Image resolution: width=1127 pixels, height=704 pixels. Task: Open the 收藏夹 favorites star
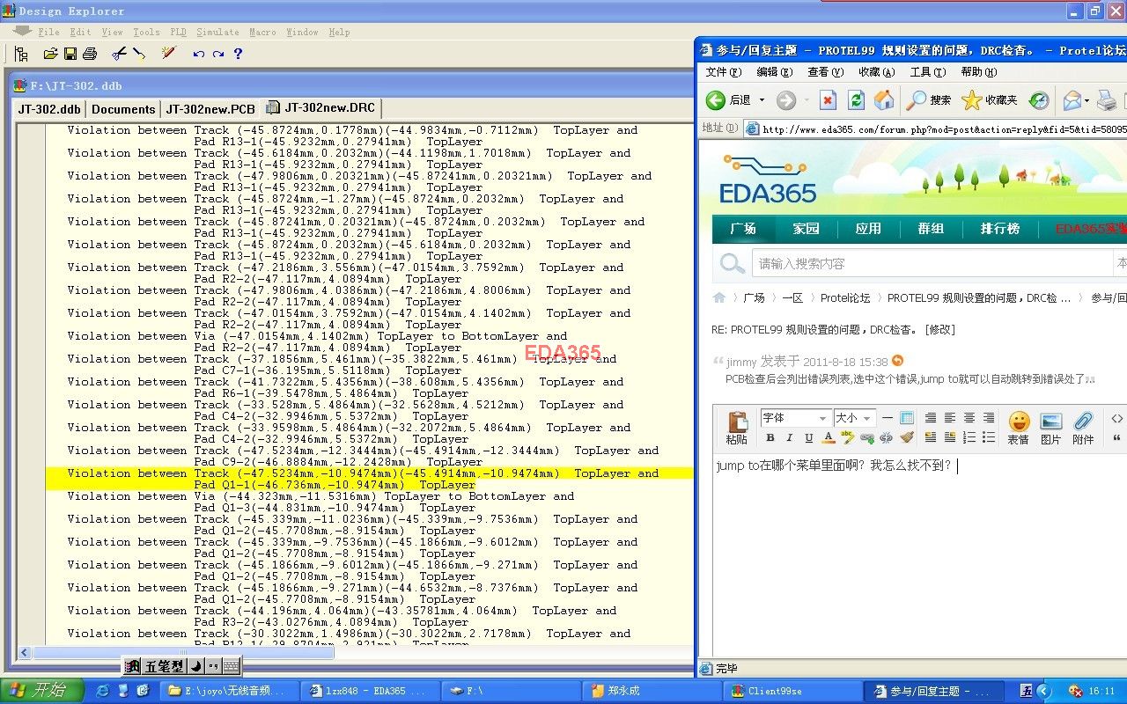pos(991,100)
